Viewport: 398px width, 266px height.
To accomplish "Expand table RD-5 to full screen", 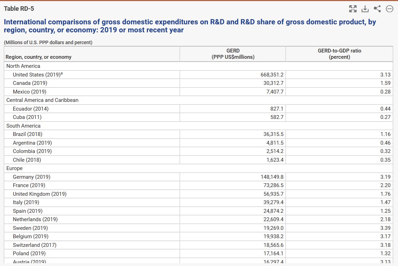I will pyautogui.click(x=353, y=9).
